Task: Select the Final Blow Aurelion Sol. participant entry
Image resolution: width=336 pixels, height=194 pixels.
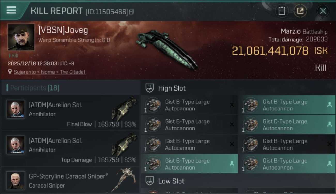Action: coord(70,113)
